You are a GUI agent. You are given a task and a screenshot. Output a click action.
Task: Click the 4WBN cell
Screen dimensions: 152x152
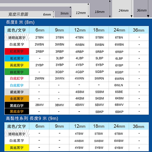pyautogui.click(x=80, y=45)
